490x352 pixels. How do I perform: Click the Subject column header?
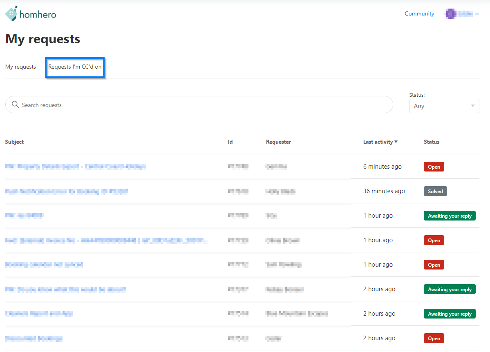click(14, 142)
